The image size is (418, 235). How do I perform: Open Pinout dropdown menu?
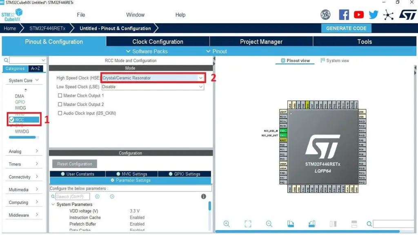click(216, 51)
